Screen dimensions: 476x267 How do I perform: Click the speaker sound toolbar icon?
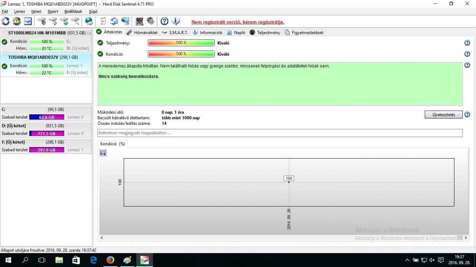click(150, 21)
